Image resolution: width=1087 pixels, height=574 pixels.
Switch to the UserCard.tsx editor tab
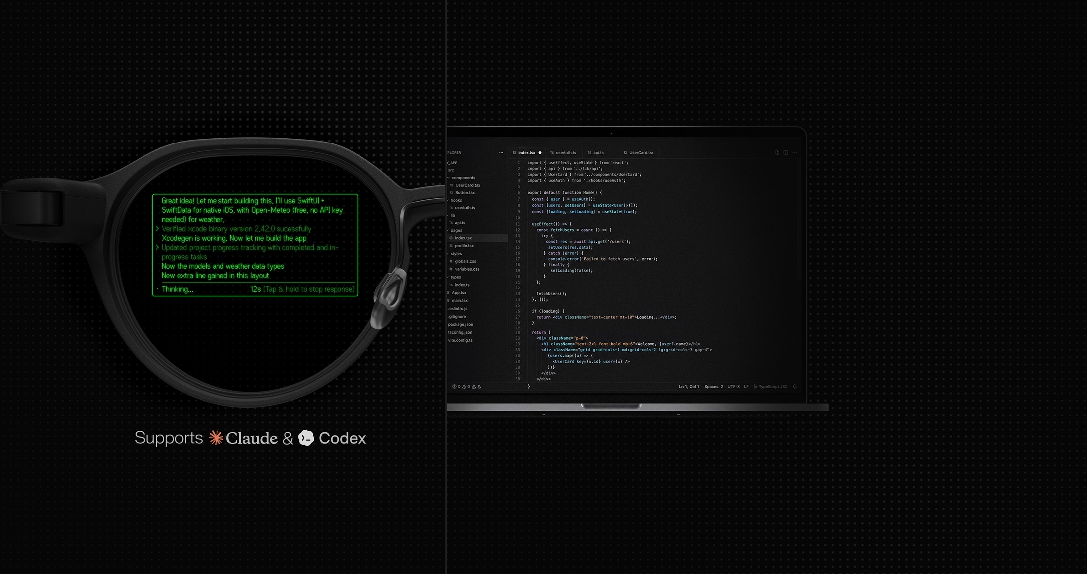pos(639,153)
